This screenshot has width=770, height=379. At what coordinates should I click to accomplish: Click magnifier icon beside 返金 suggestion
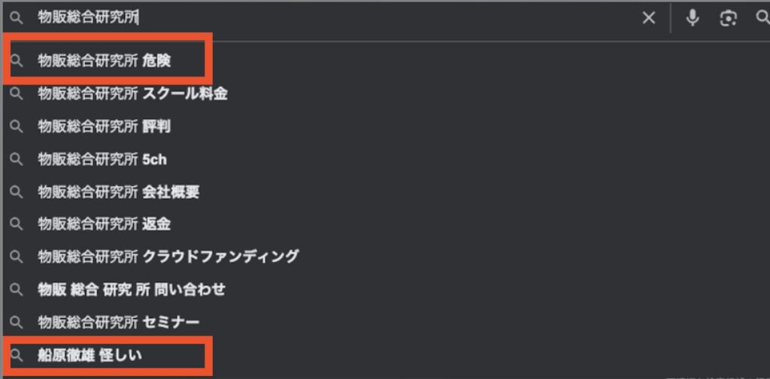click(16, 224)
